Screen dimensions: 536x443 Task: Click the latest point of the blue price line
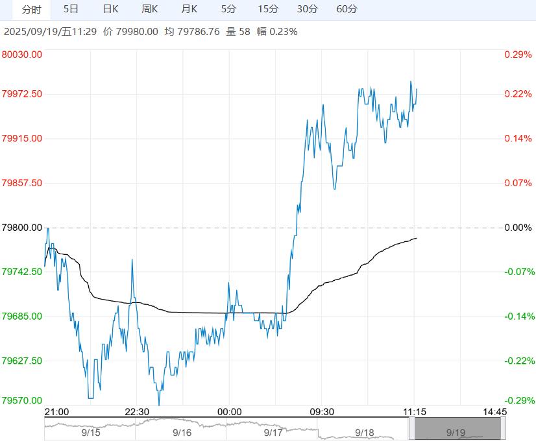pyautogui.click(x=417, y=89)
